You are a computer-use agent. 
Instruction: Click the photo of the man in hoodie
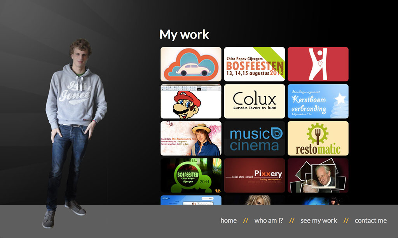tap(76, 133)
